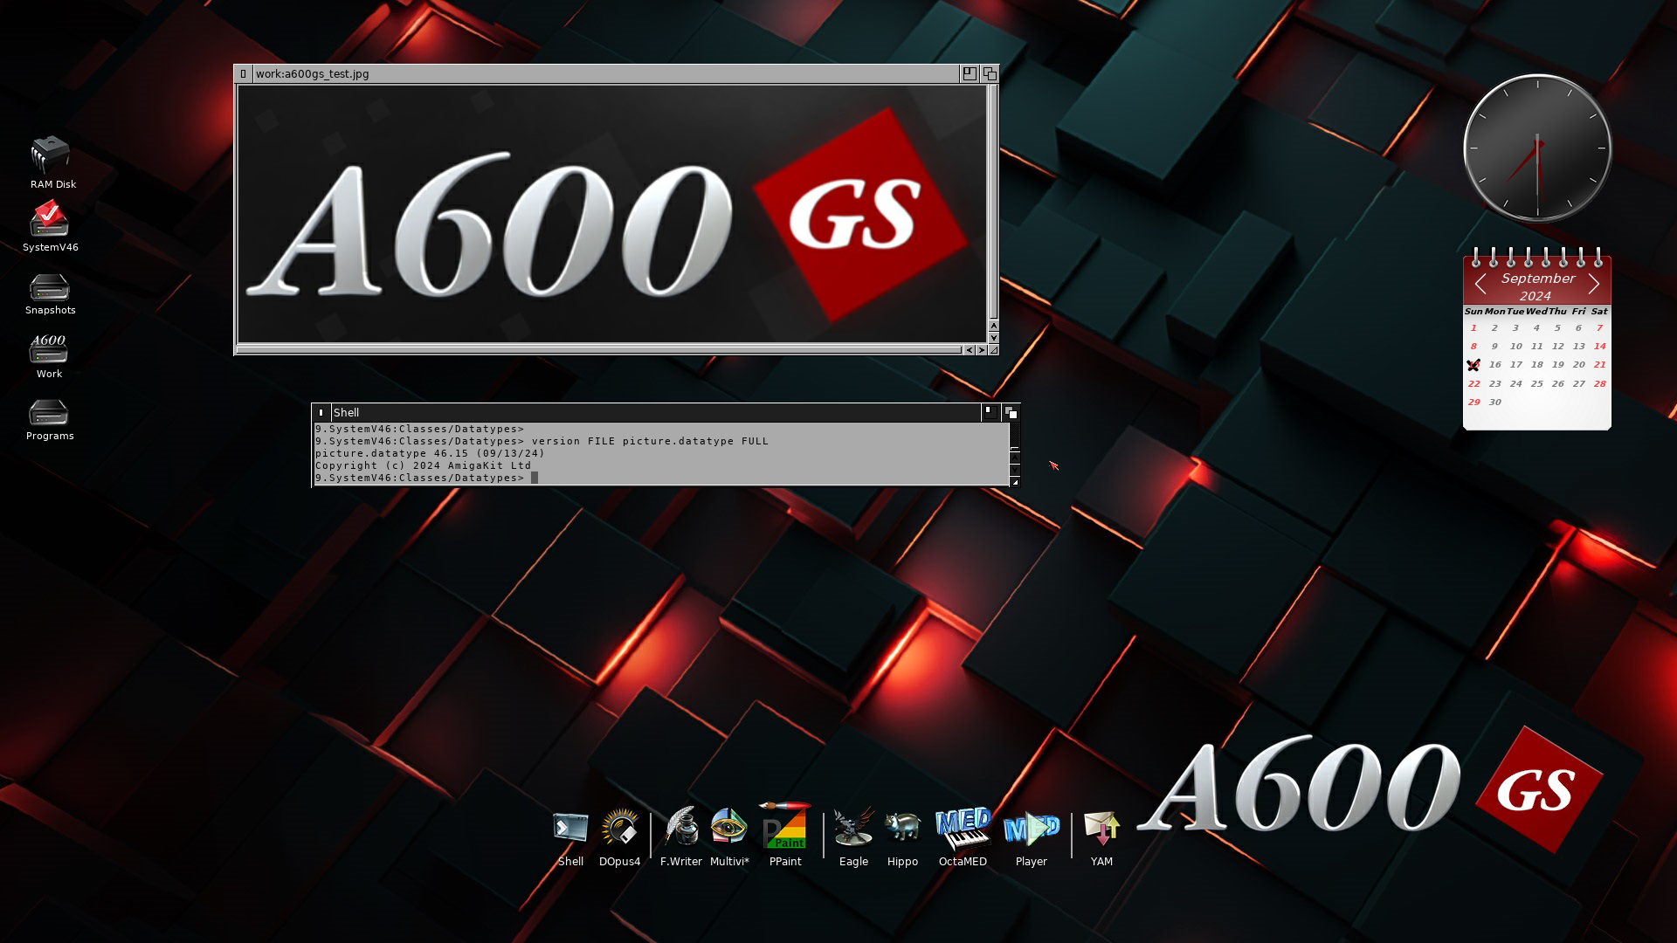Click the image viewer's depth gadget
The image size is (1677, 943).
[990, 74]
